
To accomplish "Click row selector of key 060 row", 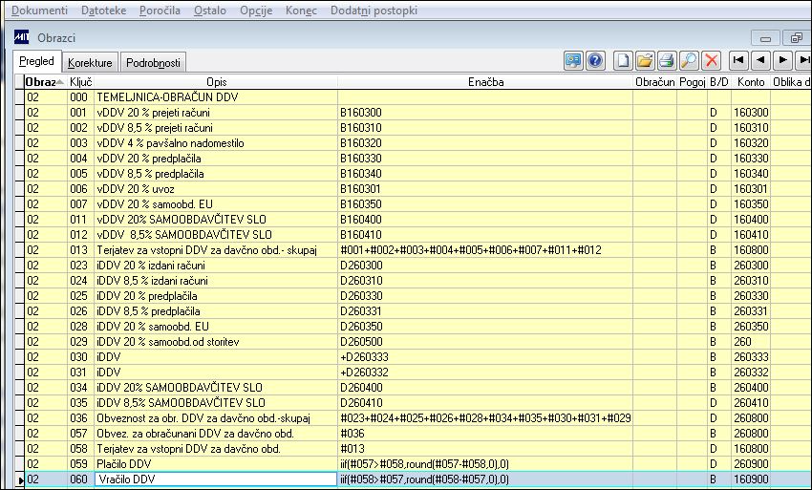I will 20,479.
